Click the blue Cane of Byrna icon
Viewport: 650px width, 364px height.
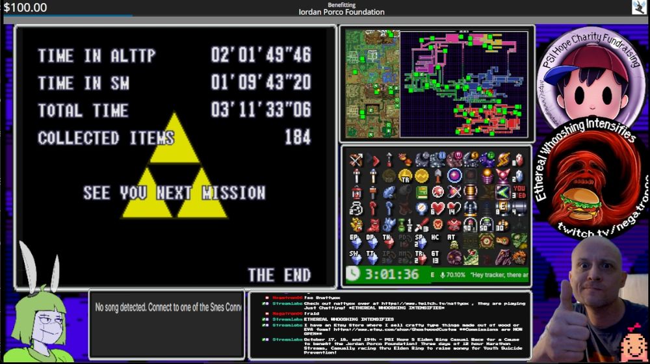coord(389,209)
